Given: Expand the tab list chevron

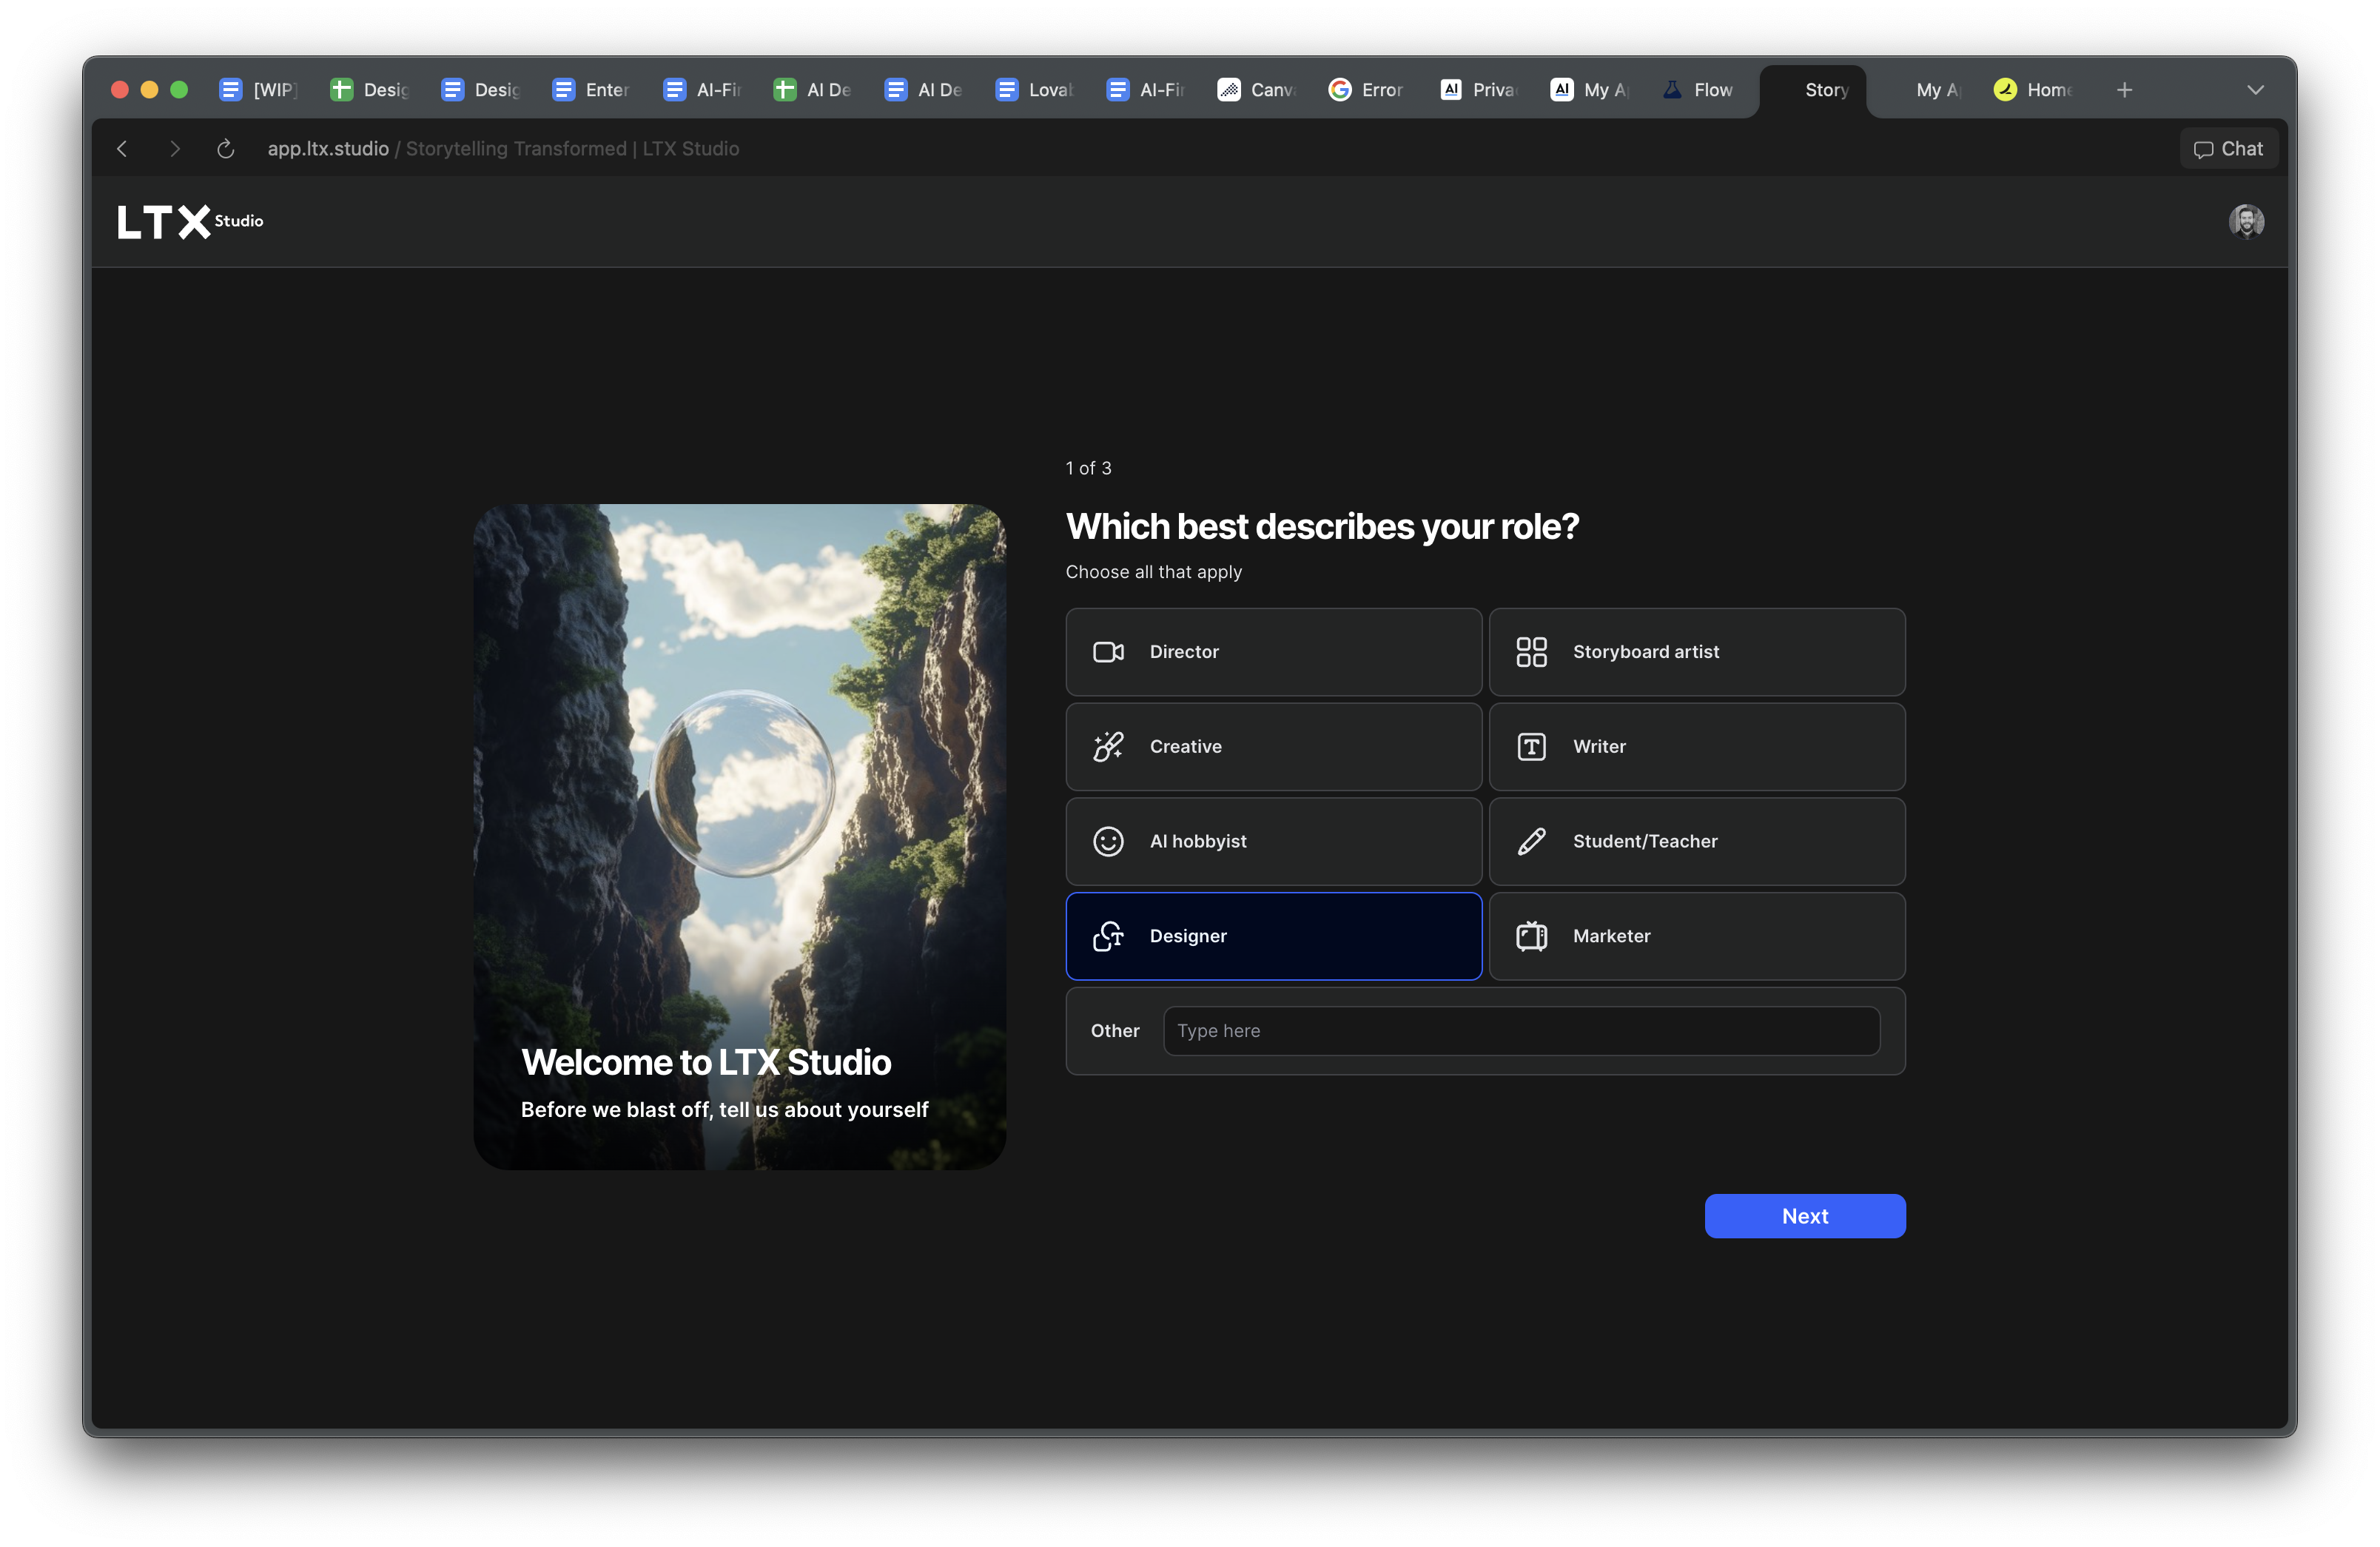Looking at the screenshot, I should point(2255,90).
